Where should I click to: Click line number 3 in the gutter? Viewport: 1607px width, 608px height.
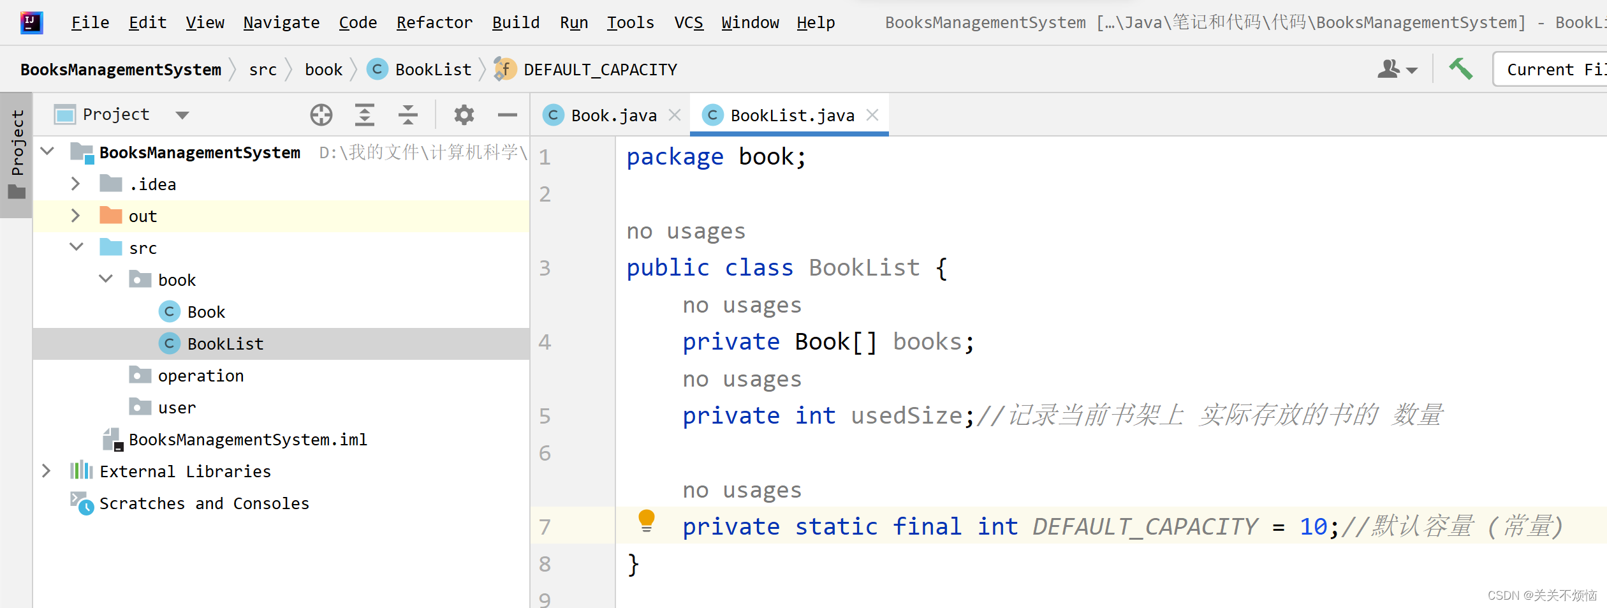(545, 268)
